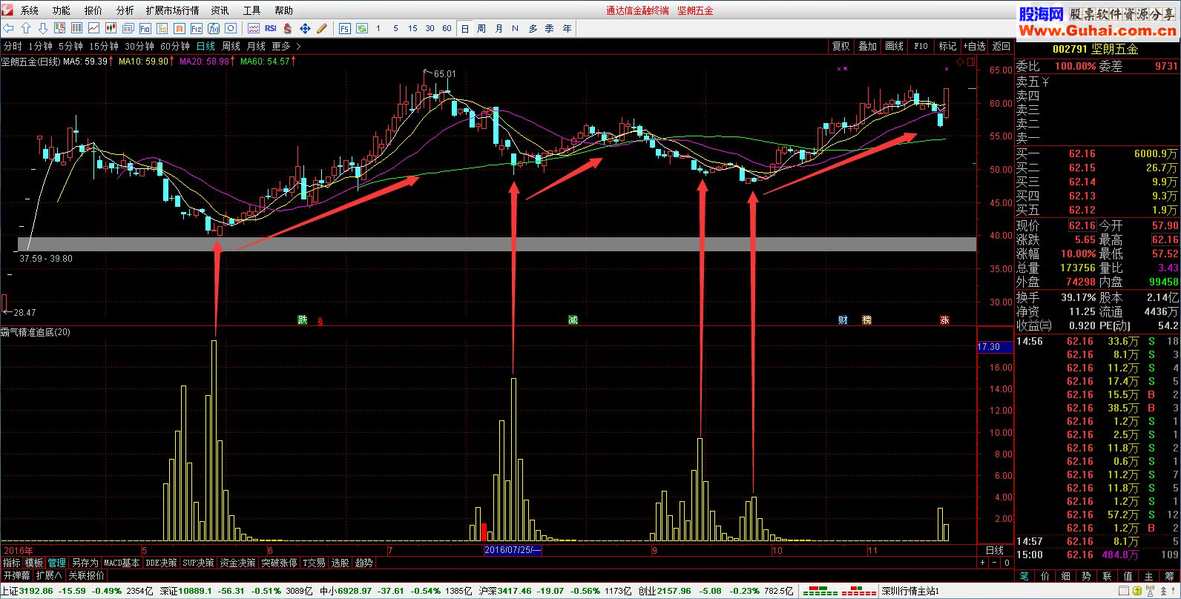Open the DDE决策 indicator tab
1181x599 pixels.
162,563
